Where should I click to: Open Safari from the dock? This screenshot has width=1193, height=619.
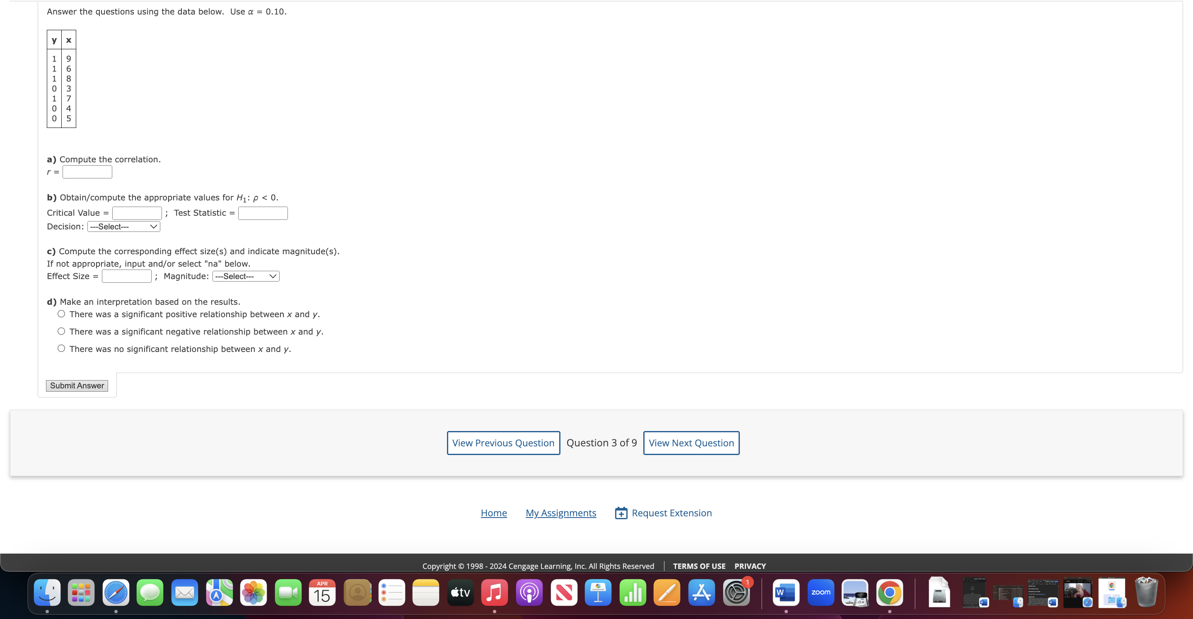click(x=115, y=592)
